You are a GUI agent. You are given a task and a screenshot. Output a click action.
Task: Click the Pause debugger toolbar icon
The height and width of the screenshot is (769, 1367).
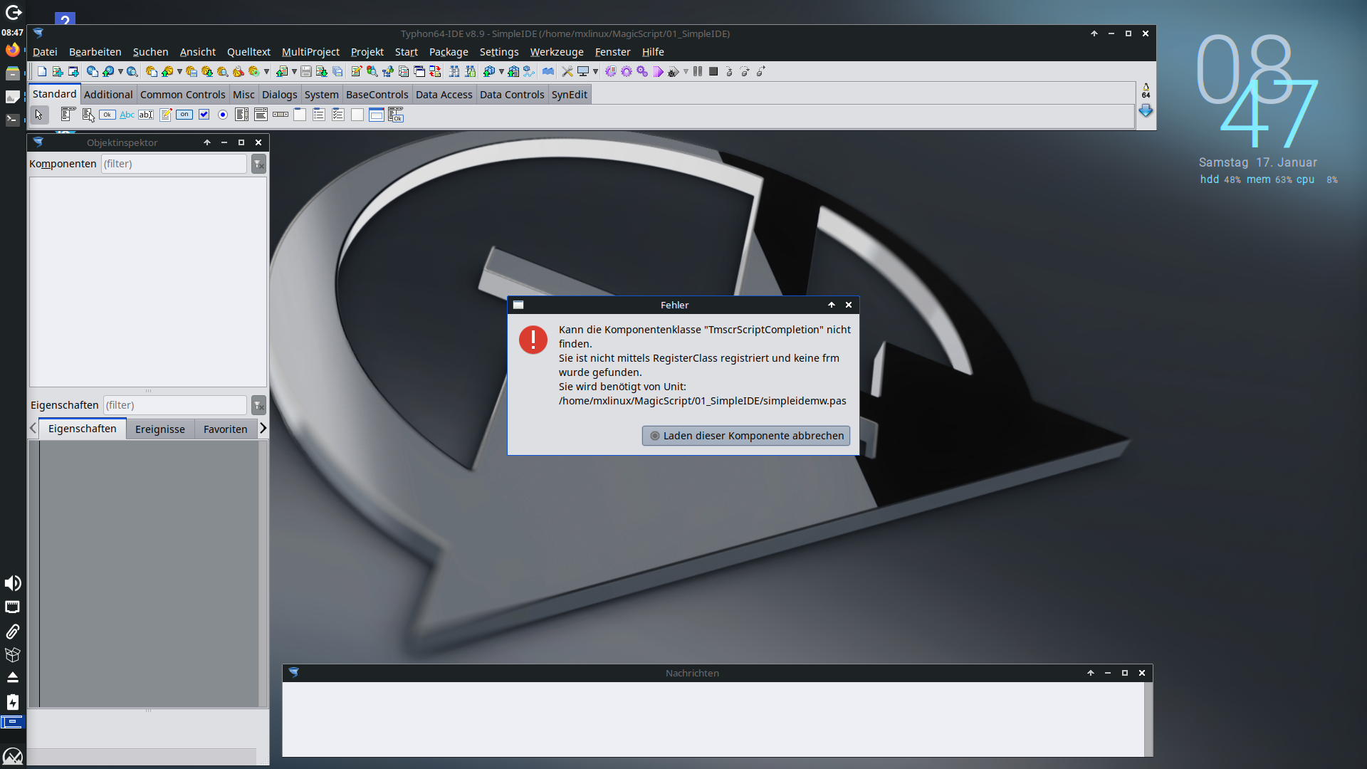click(698, 71)
